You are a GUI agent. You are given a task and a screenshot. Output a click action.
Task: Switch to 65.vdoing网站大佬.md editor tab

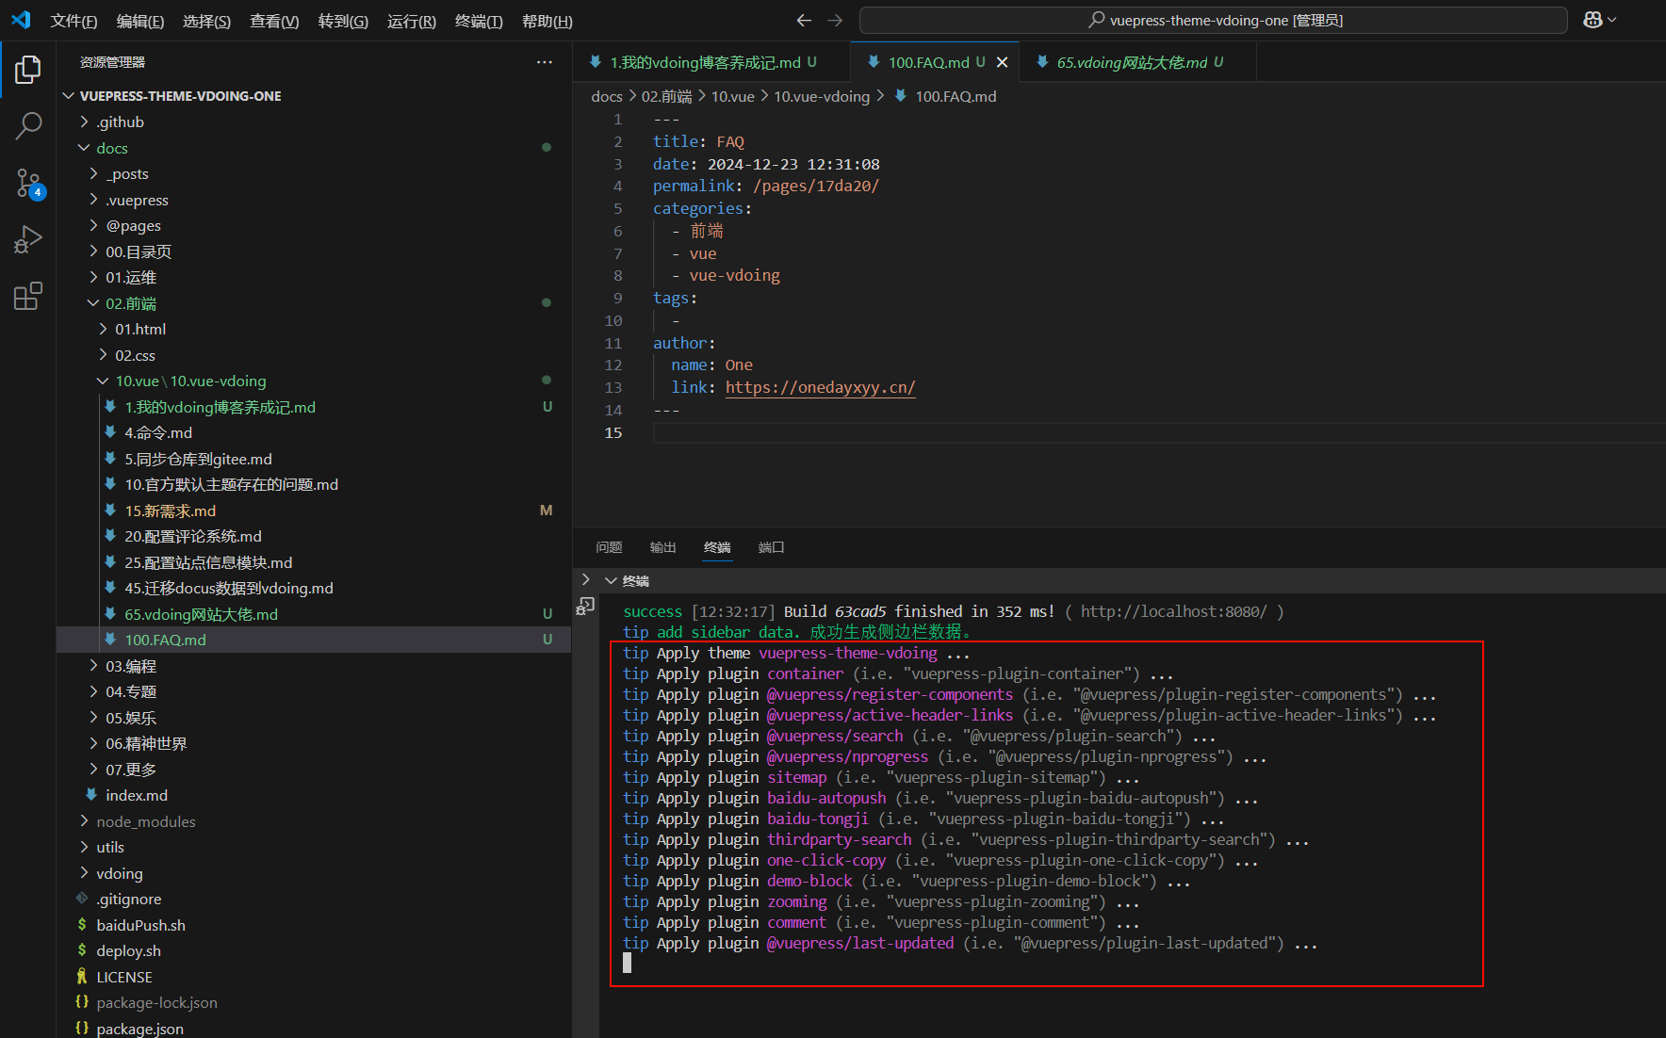(1138, 62)
